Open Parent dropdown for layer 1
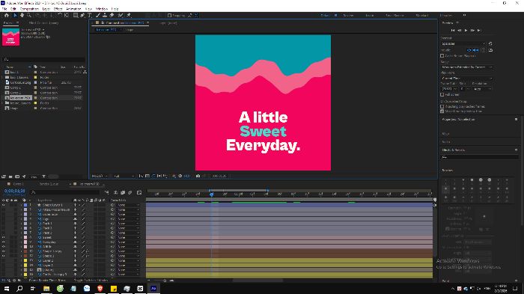524x294 pixels. pyautogui.click(x=128, y=205)
